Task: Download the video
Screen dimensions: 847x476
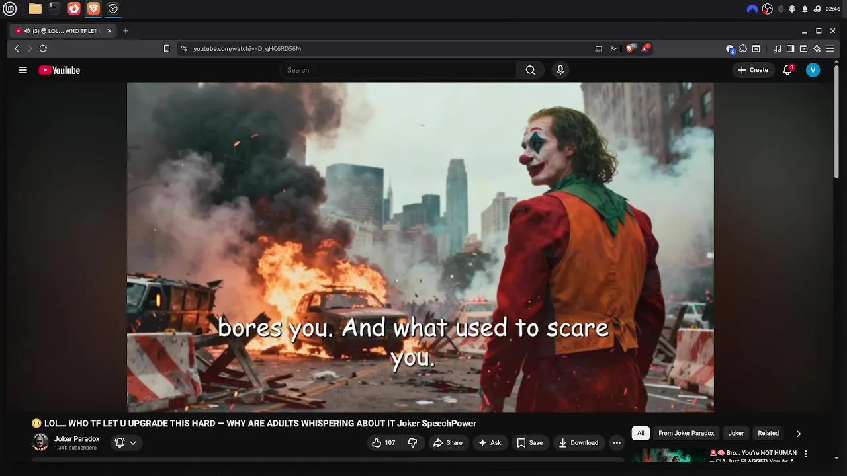Action: click(x=578, y=443)
